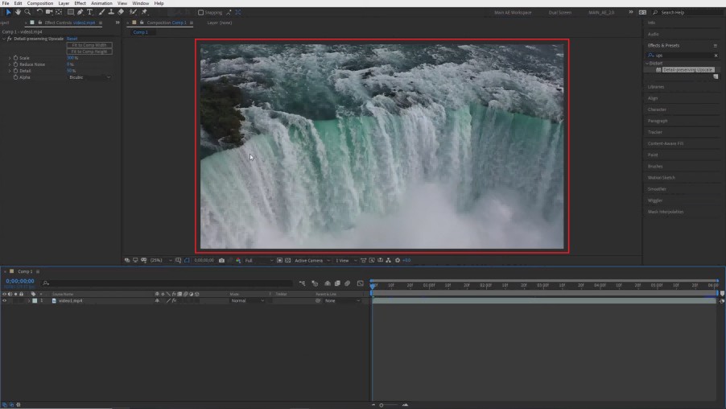Viewport: 726px width, 409px height.
Task: Toggle the Scale stopwatch
Action: 15,58
